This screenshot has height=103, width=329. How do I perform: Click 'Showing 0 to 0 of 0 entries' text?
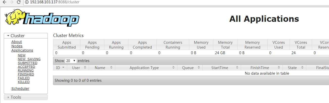click(x=78, y=80)
